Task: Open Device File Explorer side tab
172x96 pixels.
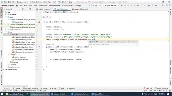Action: [x=171, y=67]
